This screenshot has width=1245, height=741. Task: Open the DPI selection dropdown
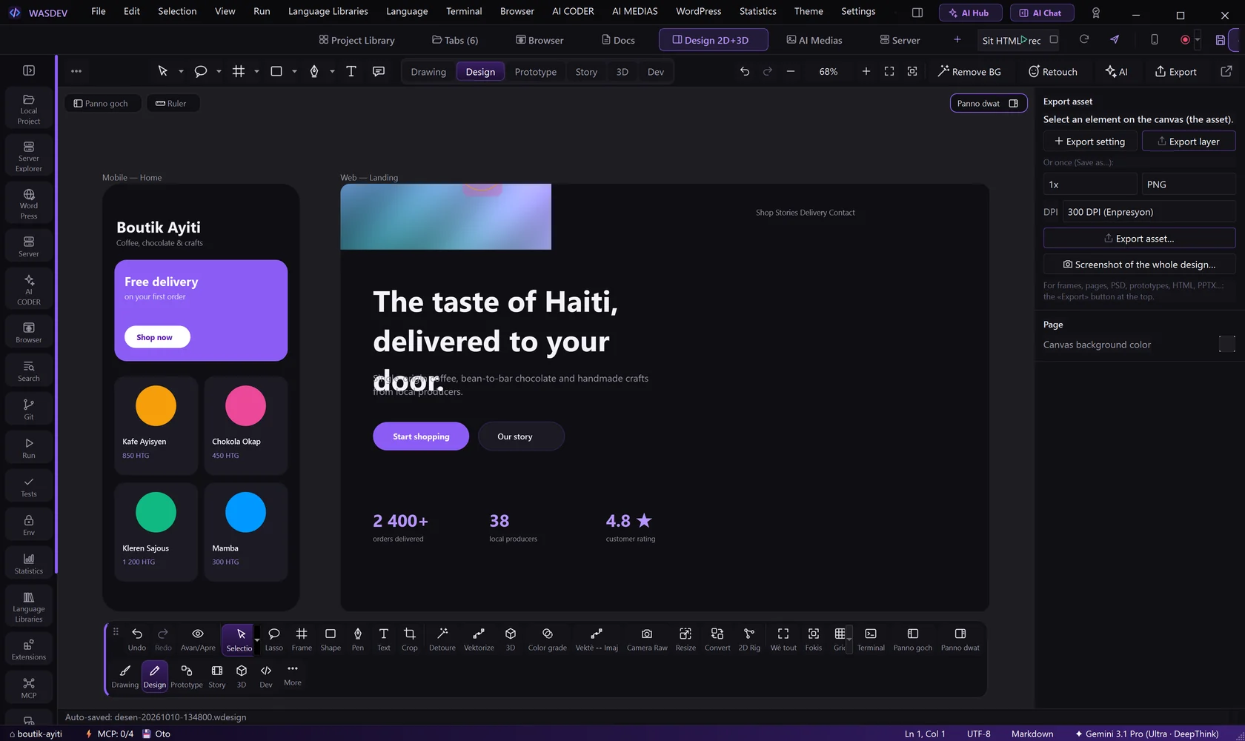point(1149,212)
